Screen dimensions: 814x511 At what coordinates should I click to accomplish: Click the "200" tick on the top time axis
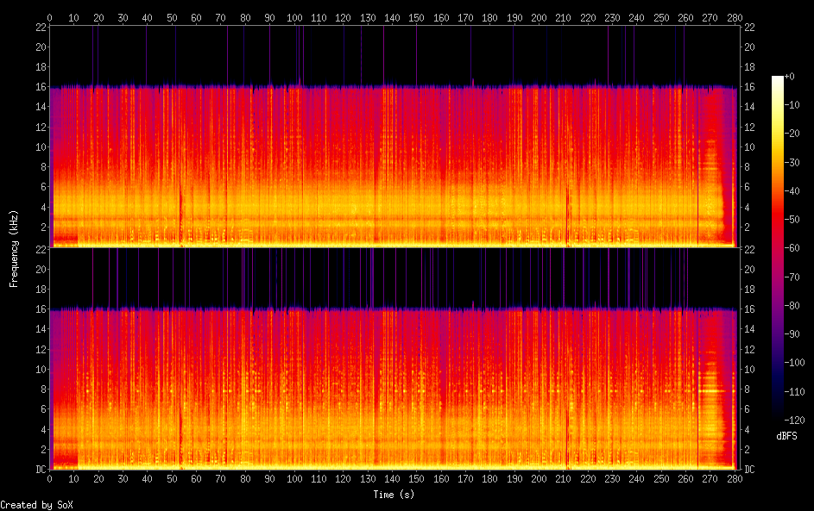[x=540, y=17]
